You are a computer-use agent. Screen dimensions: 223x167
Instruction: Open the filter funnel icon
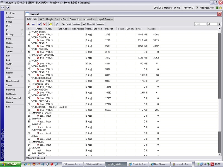point(57,24)
